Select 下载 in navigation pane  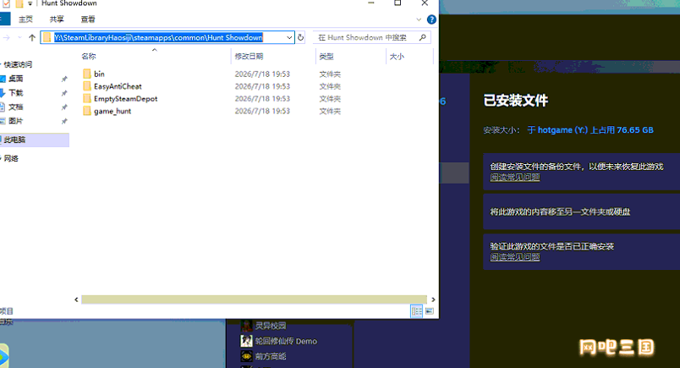point(15,93)
